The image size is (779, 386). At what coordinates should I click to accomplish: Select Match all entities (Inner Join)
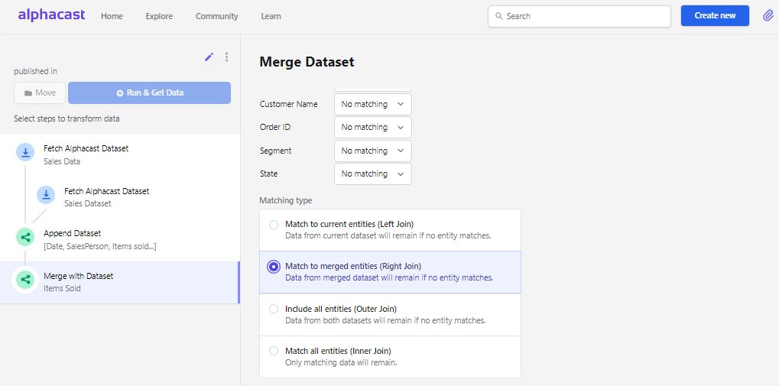point(390,357)
